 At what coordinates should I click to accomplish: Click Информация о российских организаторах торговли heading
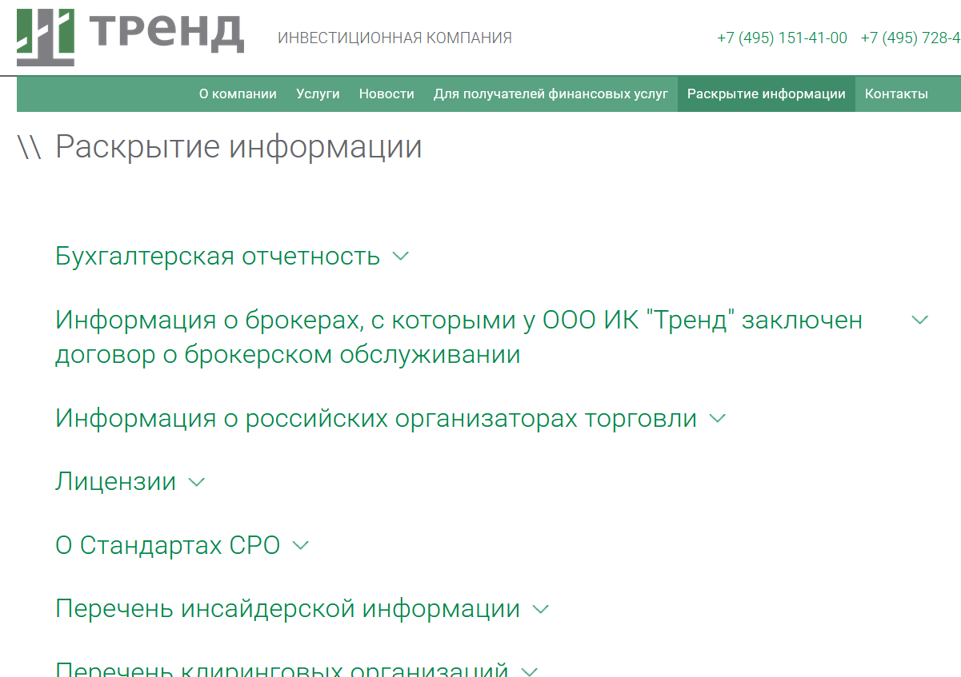coord(376,418)
